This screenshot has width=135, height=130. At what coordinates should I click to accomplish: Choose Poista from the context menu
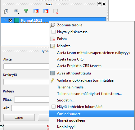click(92, 39)
